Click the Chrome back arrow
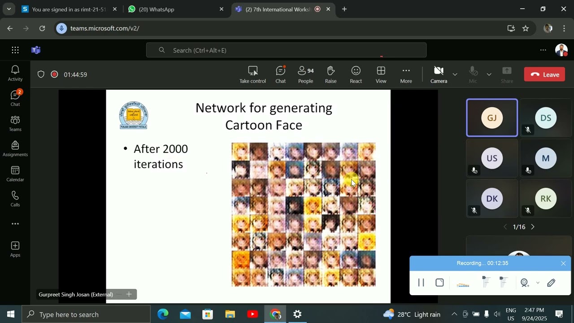 [x=10, y=28]
